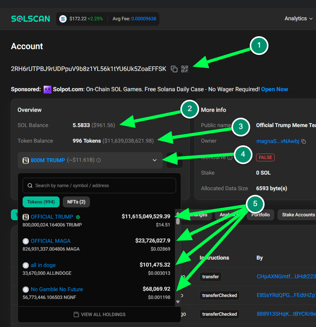Open the Portfolio tab
The height and width of the screenshot is (327, 316).
(260, 215)
